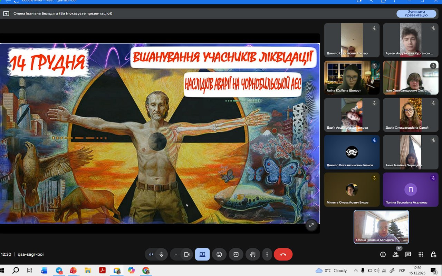
Task: Expand video settings chevron next to camera
Action: coord(176,255)
